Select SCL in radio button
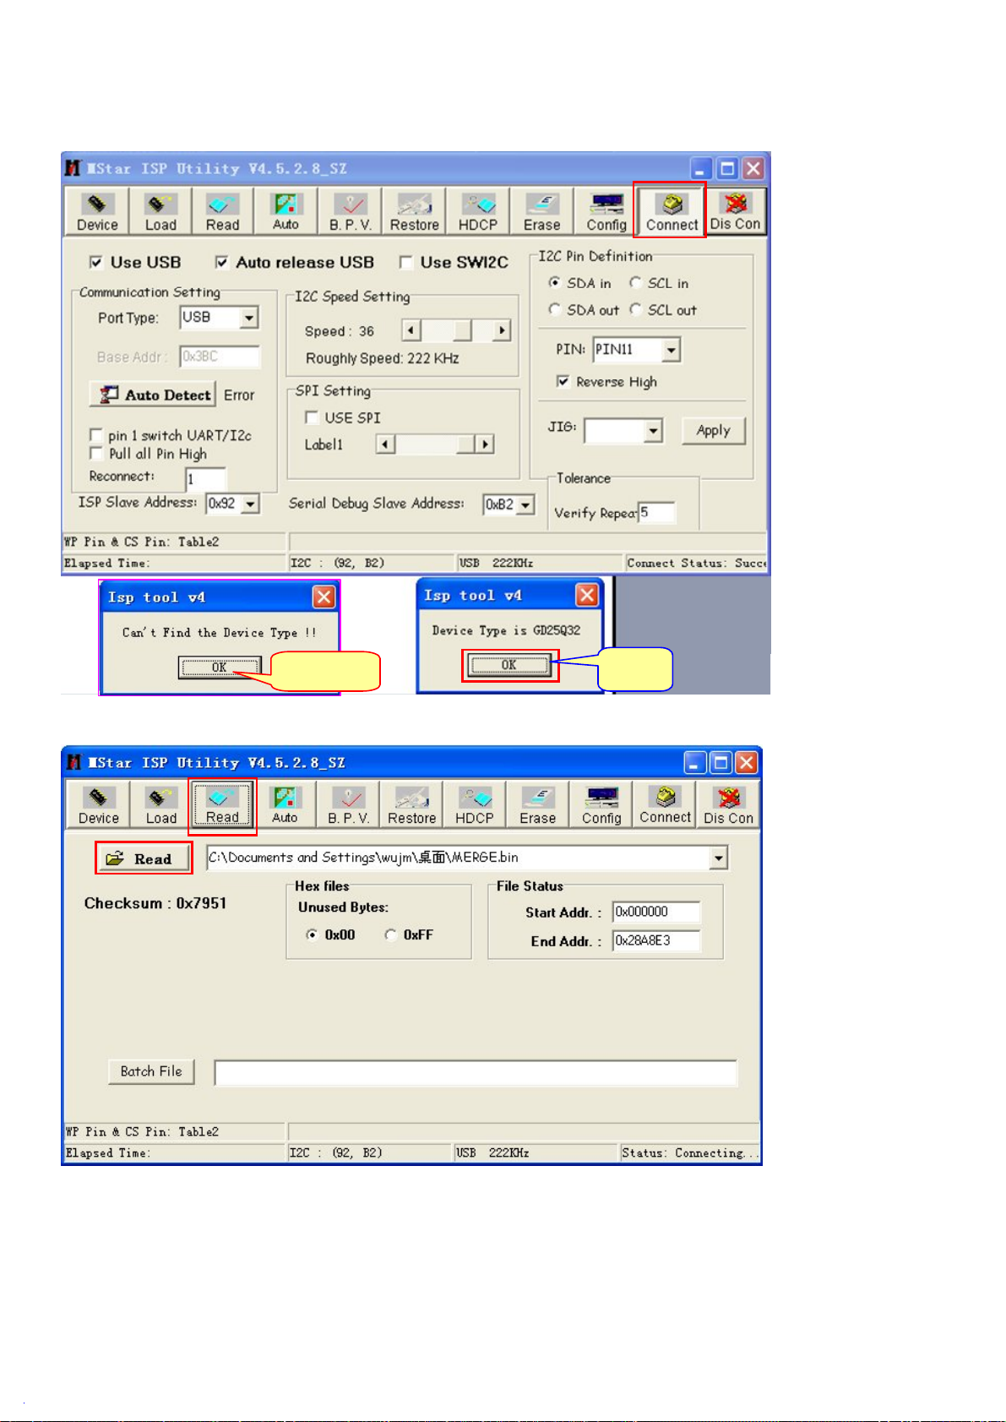The image size is (1006, 1422). (x=635, y=283)
